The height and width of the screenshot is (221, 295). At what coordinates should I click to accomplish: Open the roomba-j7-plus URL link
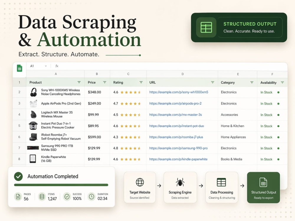(176, 137)
